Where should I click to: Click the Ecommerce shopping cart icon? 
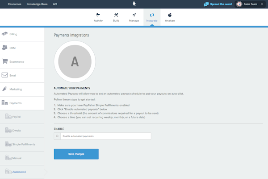(x=4, y=61)
